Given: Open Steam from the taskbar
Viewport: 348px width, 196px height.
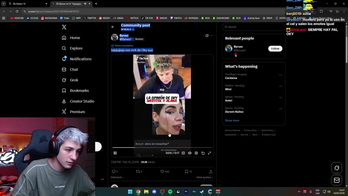Looking at the screenshot, I should (x=202, y=192).
